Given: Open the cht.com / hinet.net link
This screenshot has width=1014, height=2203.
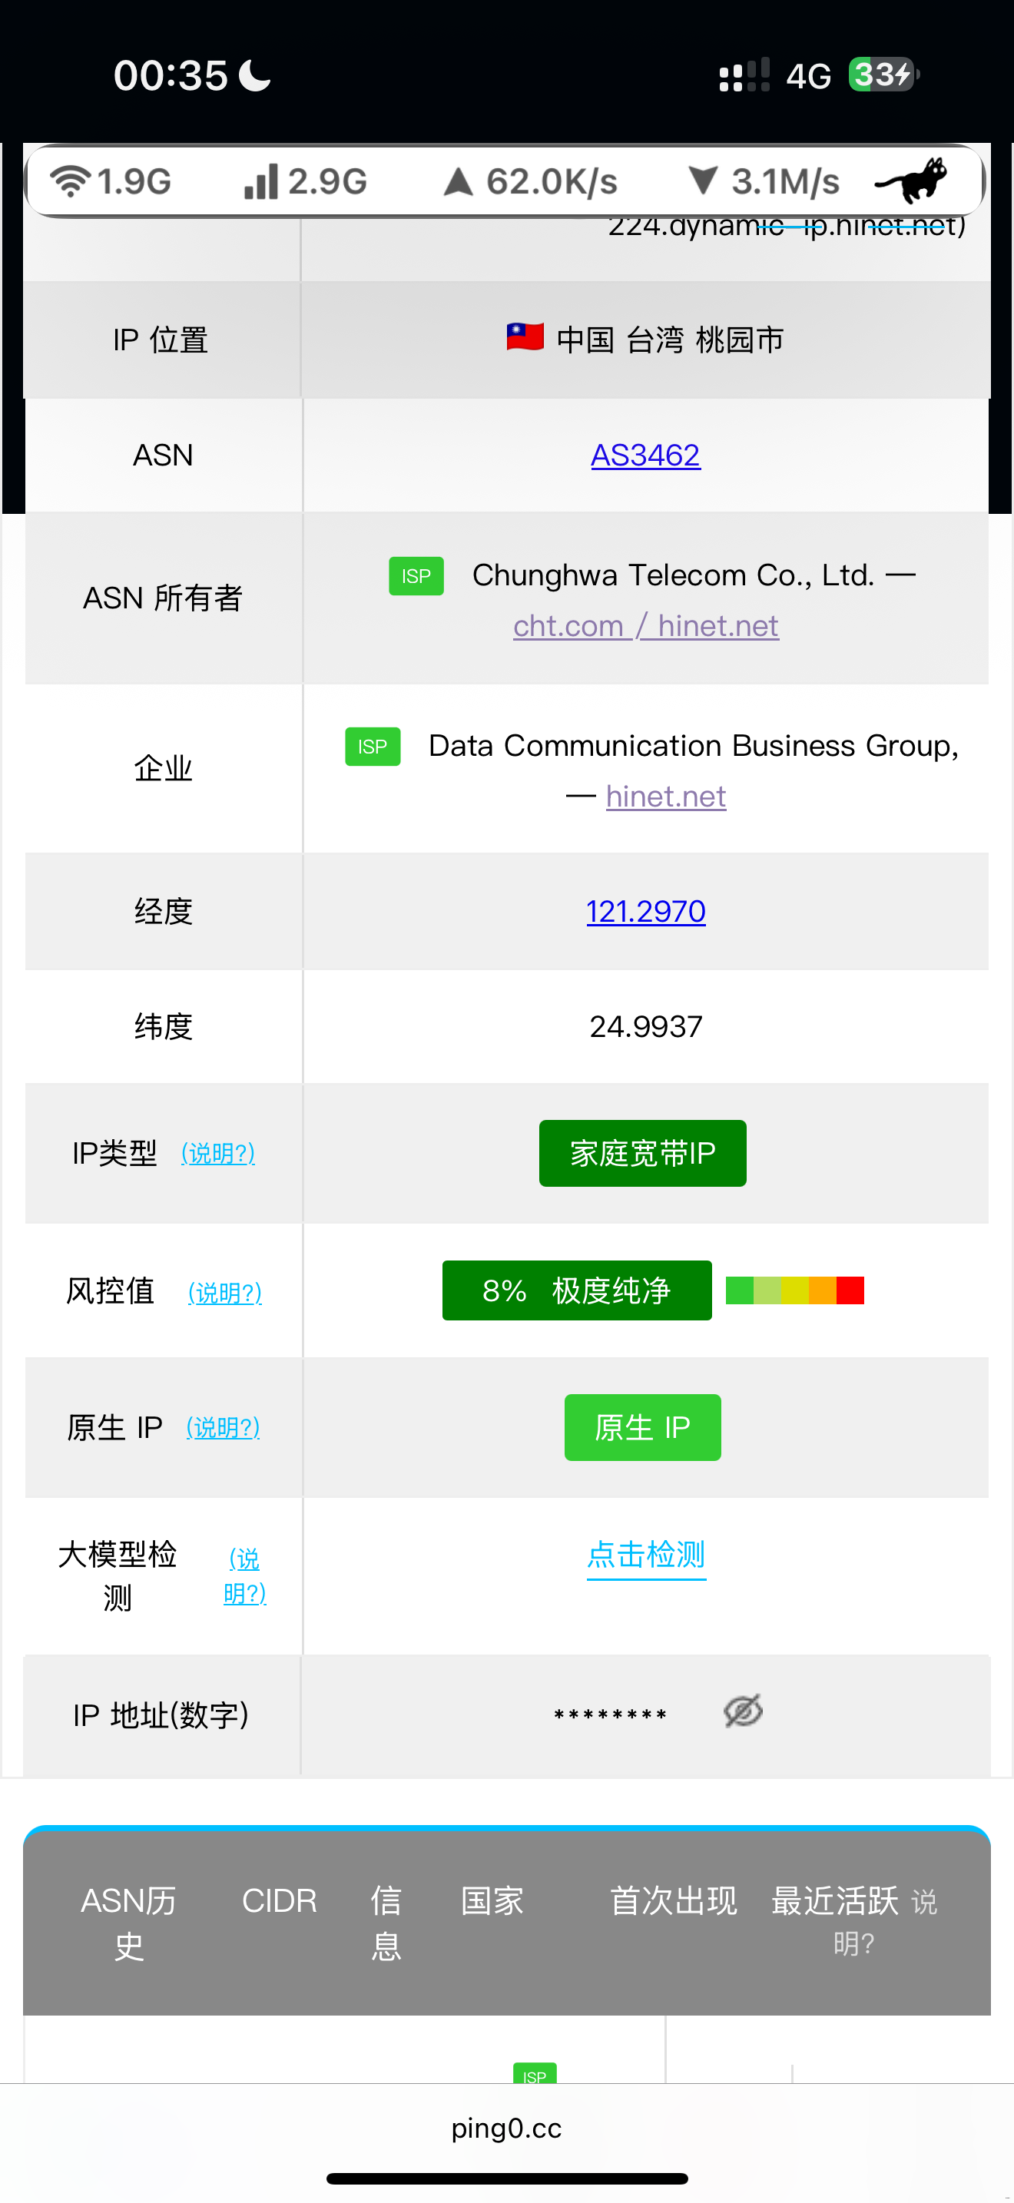Looking at the screenshot, I should [x=645, y=626].
